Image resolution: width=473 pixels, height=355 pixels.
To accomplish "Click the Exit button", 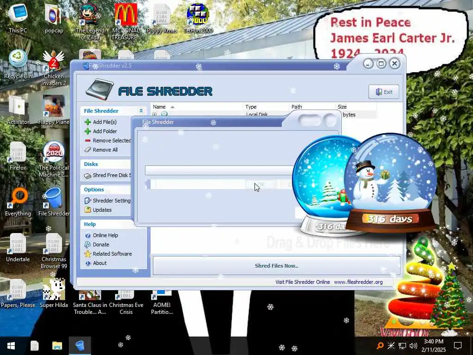I will [384, 92].
